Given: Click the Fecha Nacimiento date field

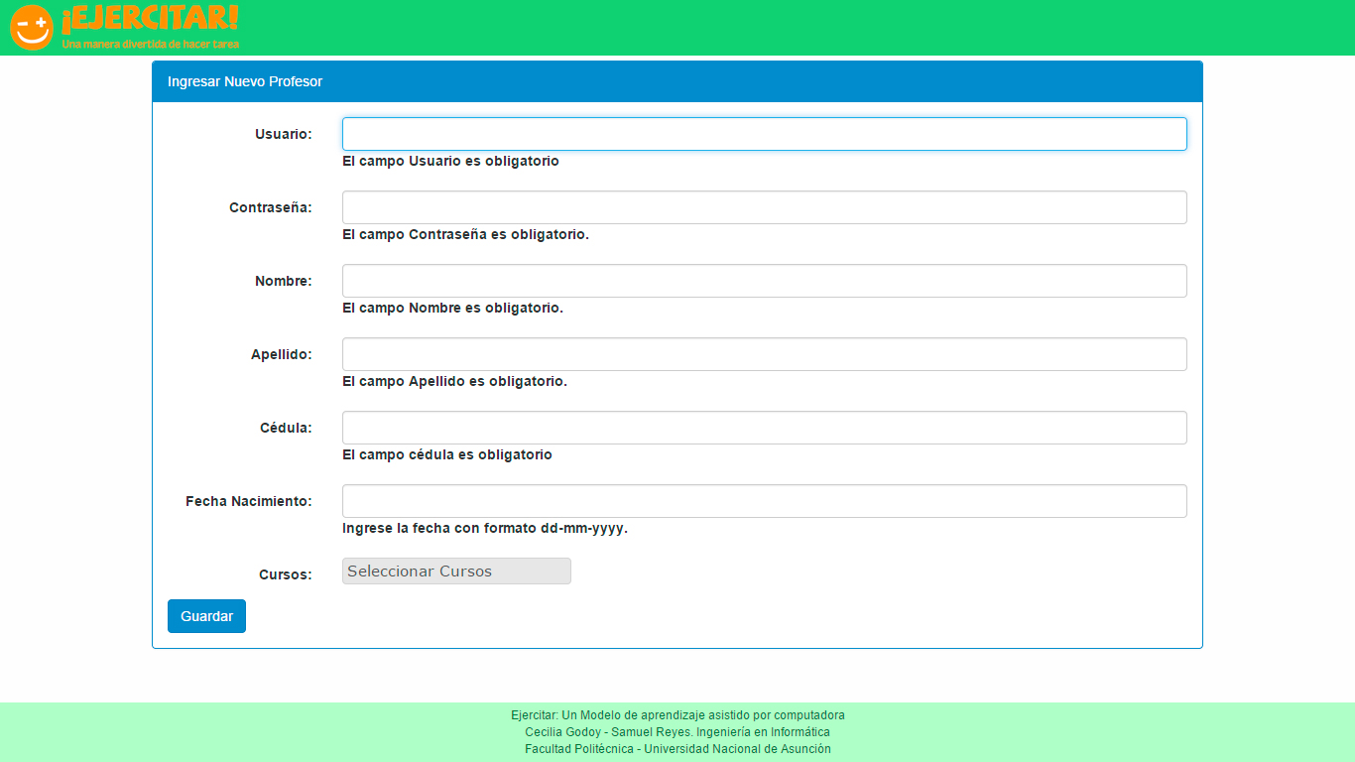Looking at the screenshot, I should tap(764, 501).
